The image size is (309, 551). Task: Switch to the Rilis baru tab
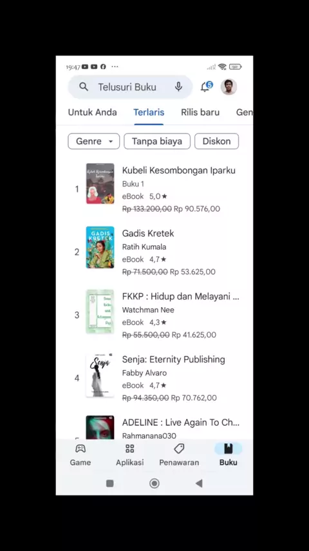pyautogui.click(x=200, y=112)
